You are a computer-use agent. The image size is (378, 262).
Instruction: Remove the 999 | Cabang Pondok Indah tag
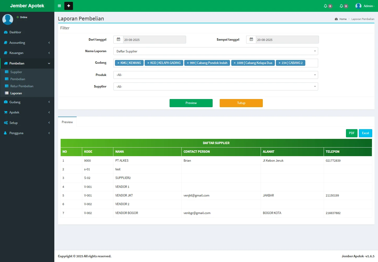[x=188, y=63]
